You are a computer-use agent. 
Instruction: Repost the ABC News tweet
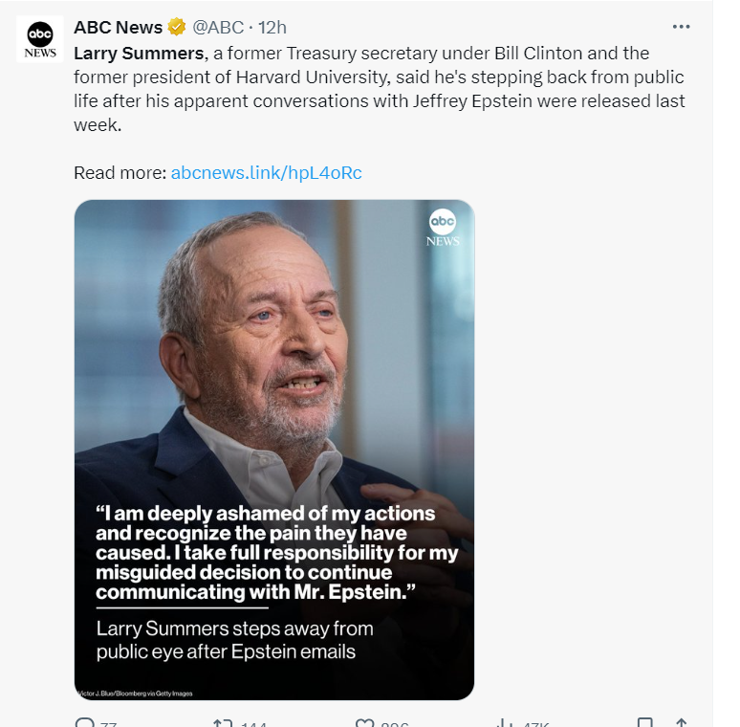pos(222,723)
